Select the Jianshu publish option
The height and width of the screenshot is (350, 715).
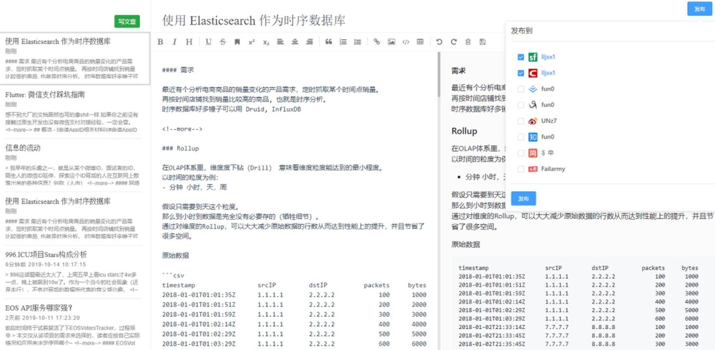pyautogui.click(x=521, y=153)
